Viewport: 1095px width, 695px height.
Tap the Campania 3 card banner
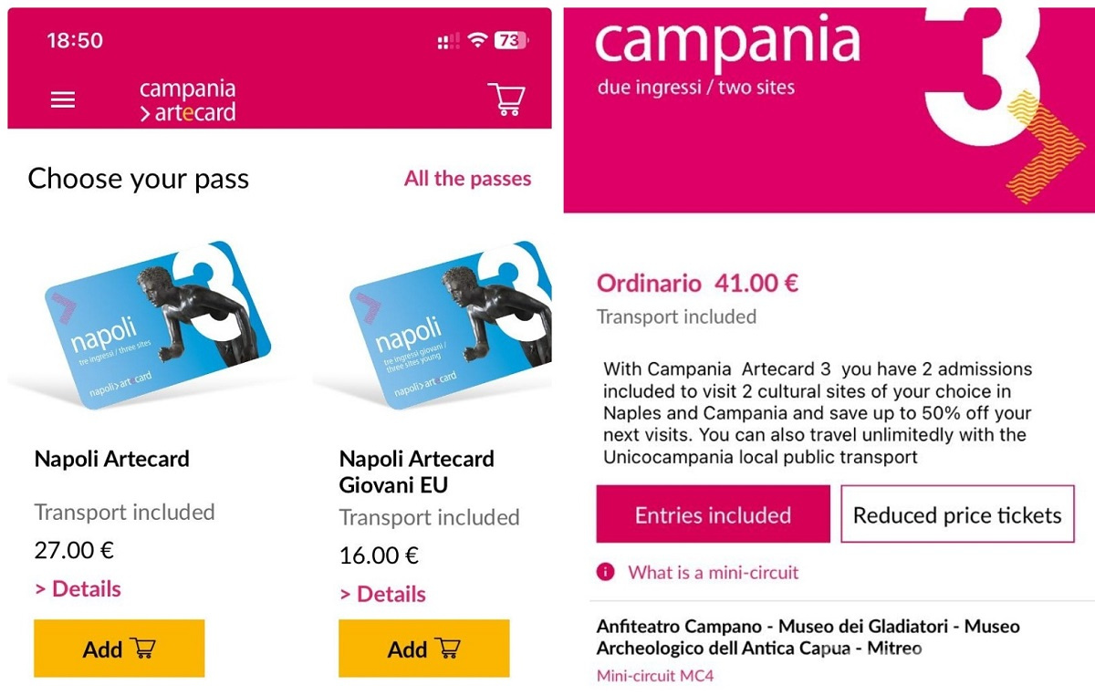click(829, 109)
